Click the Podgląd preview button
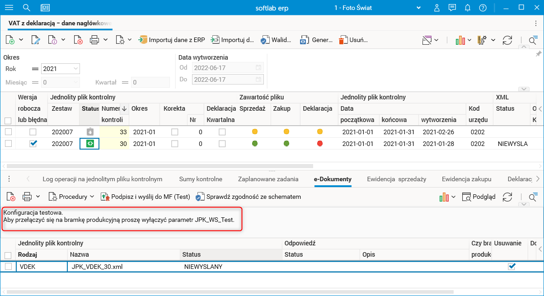Viewport: 544px width, 296px height. (479, 197)
